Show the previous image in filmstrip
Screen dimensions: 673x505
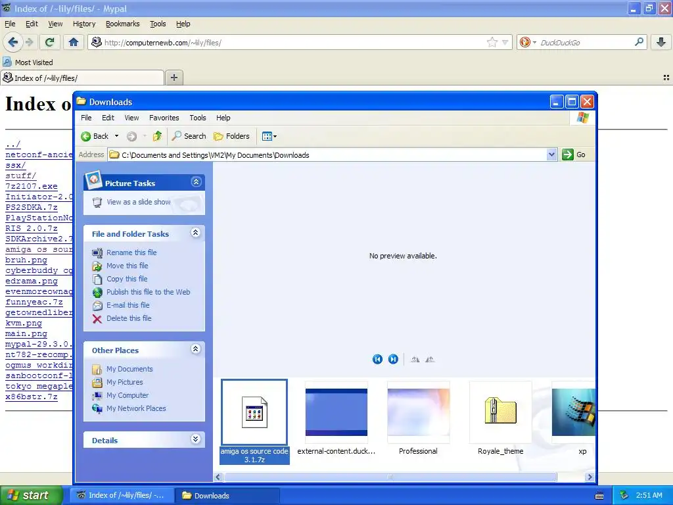[377, 359]
